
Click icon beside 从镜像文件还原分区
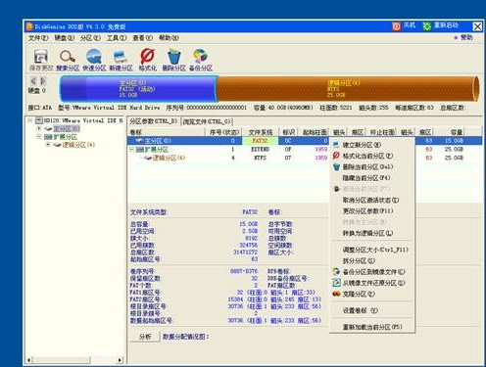(336, 283)
